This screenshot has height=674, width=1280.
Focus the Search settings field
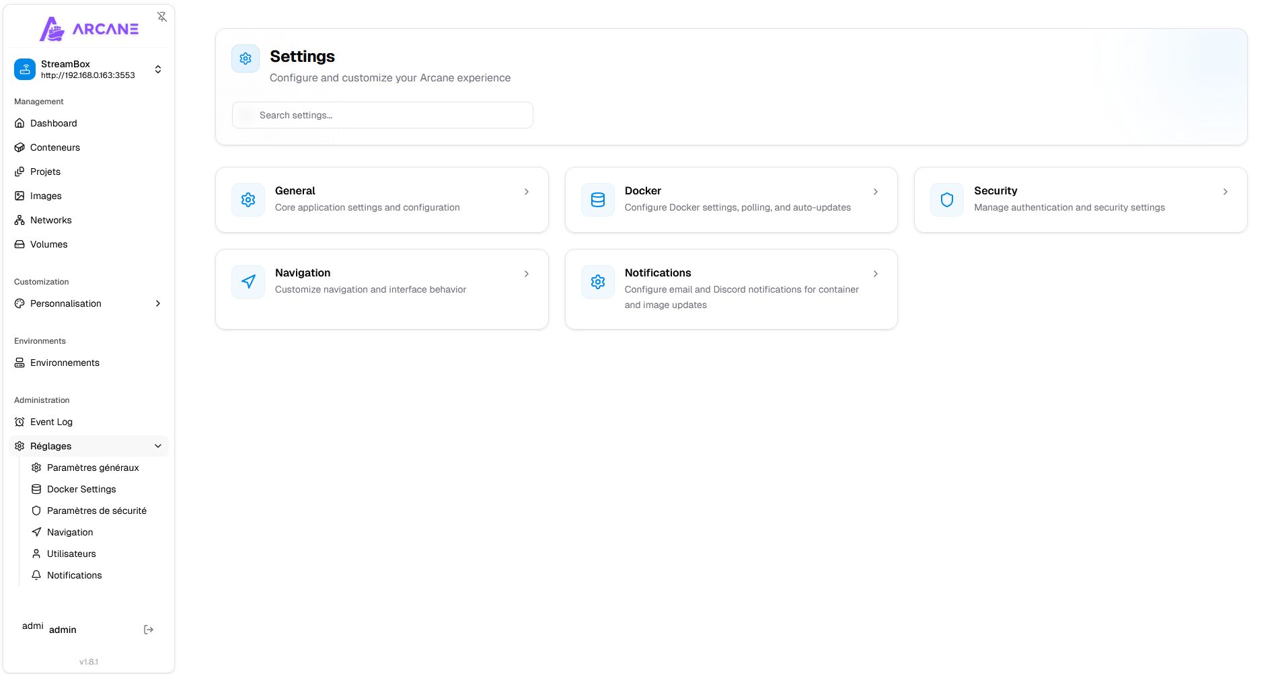(x=382, y=115)
